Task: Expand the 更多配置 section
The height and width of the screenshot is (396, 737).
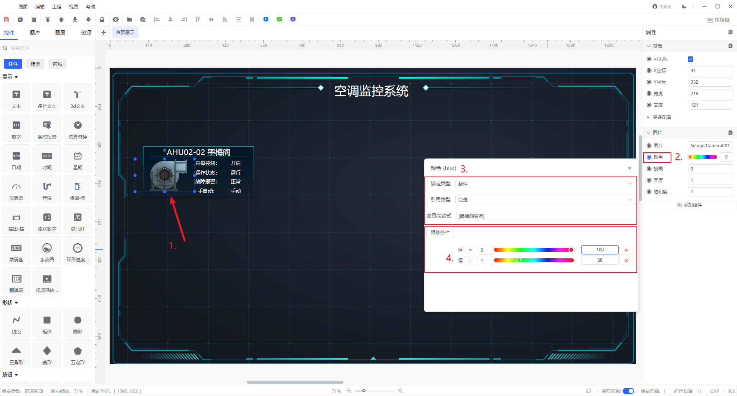Action: (662, 117)
